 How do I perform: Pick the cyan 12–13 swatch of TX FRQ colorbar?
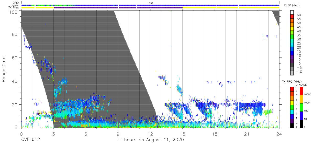(x=292, y=112)
